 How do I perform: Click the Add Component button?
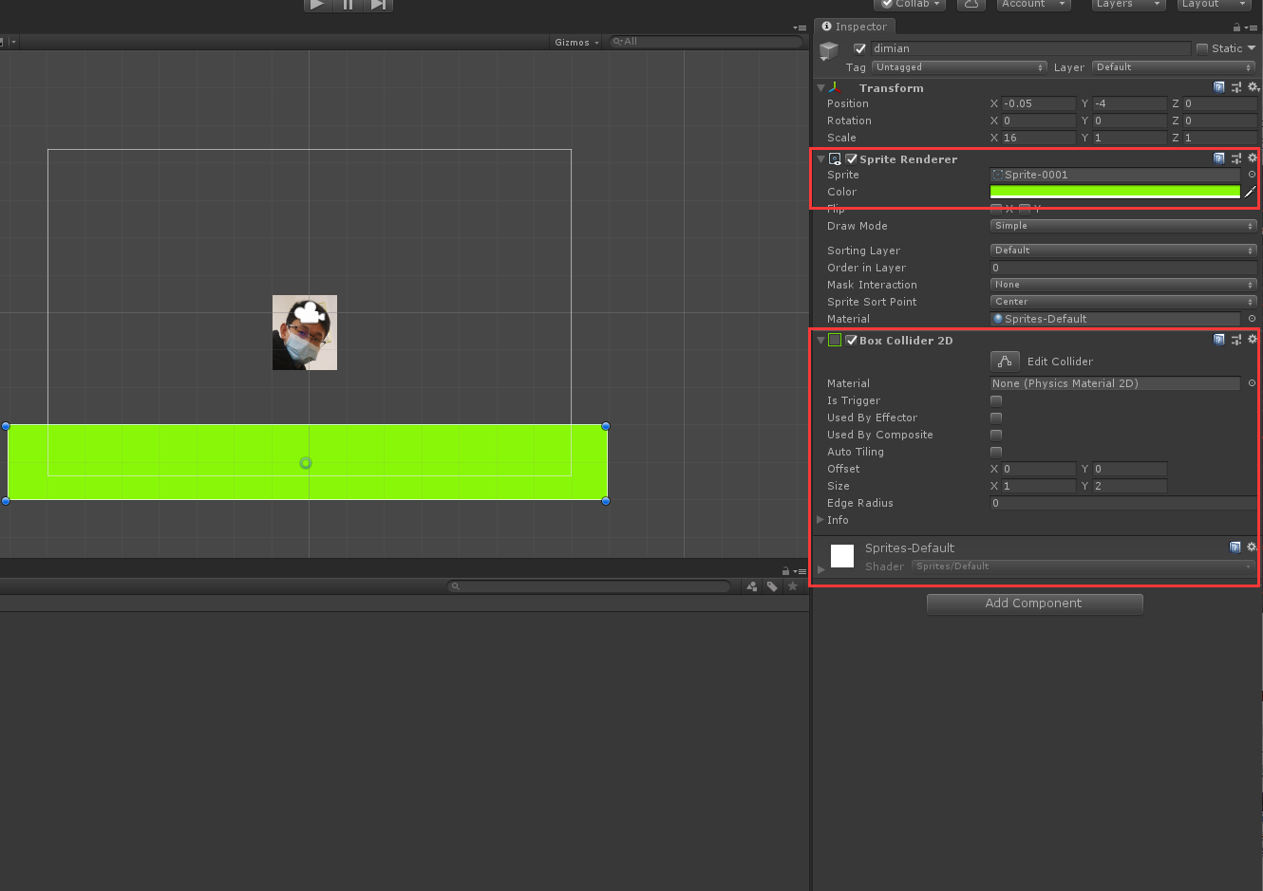point(1034,603)
